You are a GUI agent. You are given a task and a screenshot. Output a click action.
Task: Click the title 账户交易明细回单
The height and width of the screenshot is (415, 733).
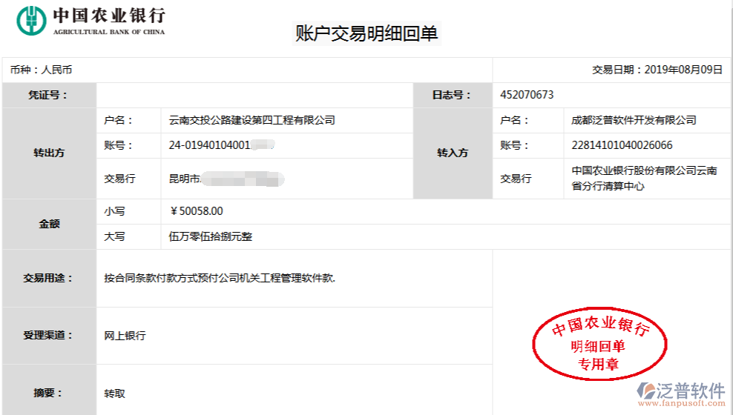coord(366,33)
